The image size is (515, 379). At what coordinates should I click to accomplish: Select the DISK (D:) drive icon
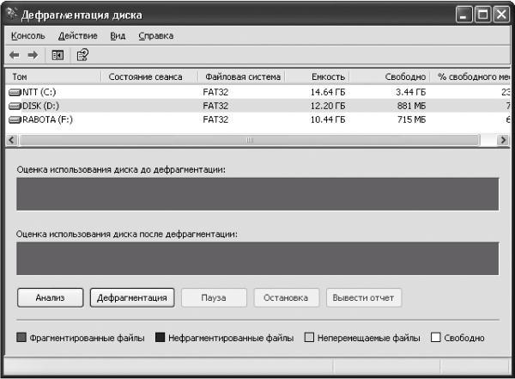(15, 107)
